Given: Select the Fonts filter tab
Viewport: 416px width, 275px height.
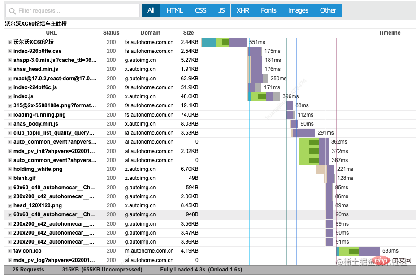Looking at the screenshot, I should pos(269,10).
